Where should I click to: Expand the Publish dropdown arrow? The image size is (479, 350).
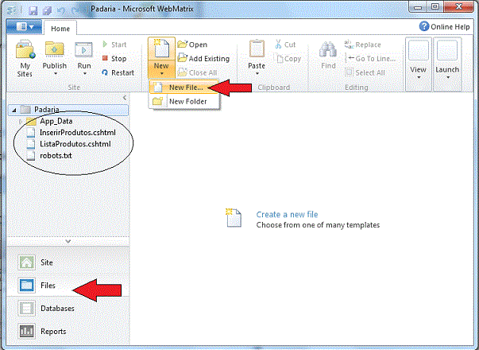pos(56,74)
